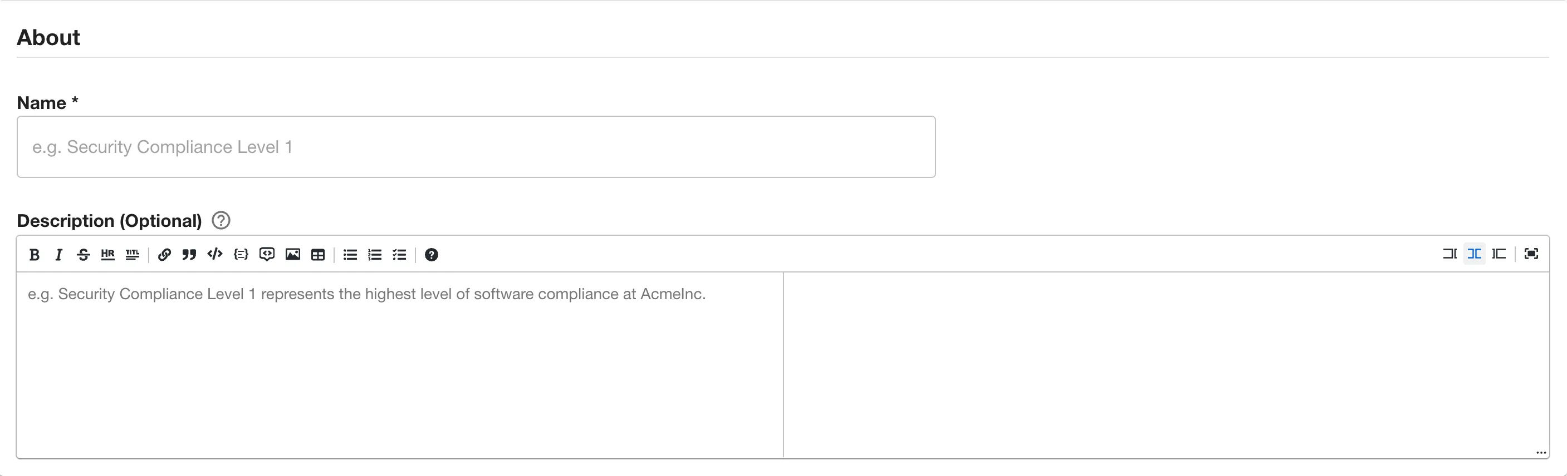
Task: Add a checklist task list
Action: 399,254
